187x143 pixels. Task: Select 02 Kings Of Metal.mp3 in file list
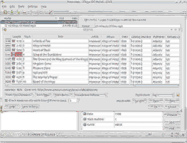tap(39, 25)
